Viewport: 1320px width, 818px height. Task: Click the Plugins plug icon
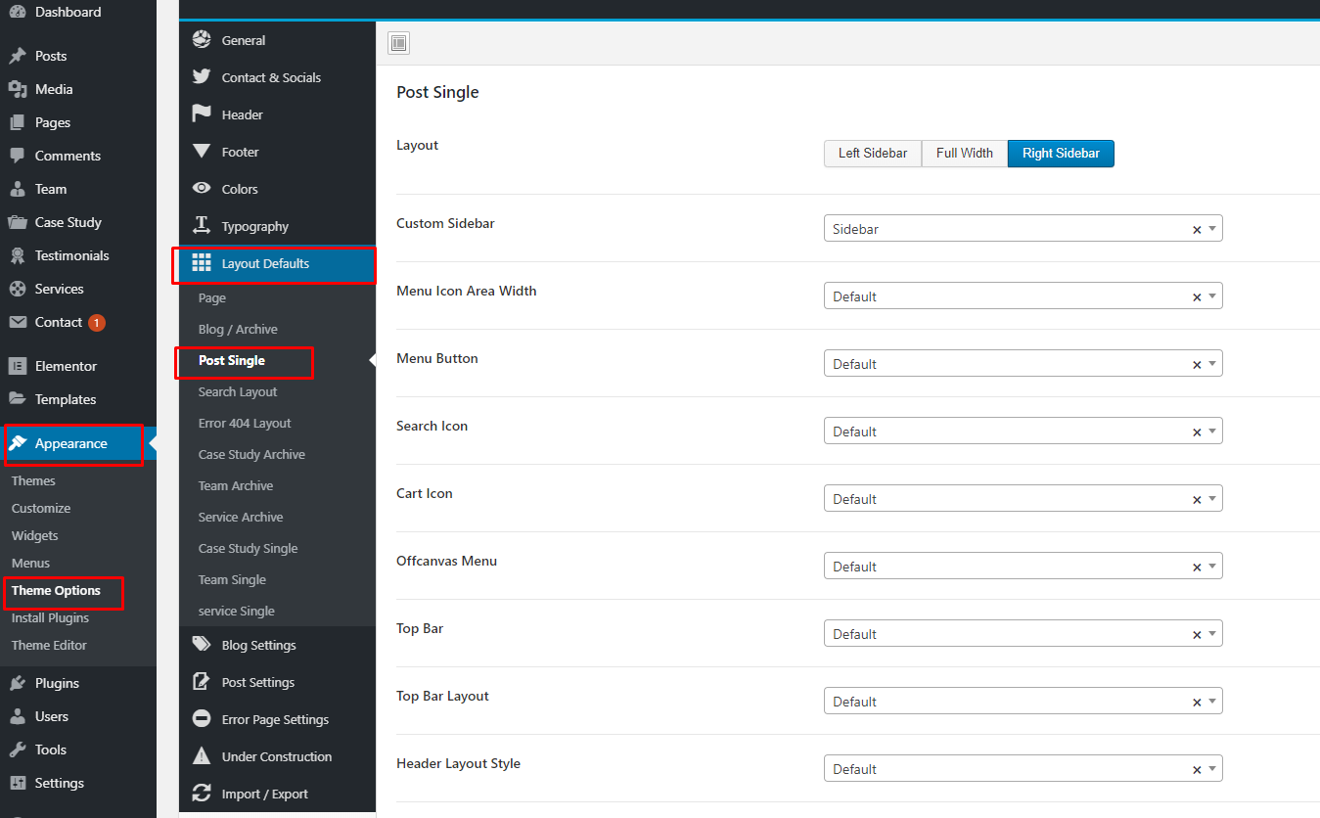tap(18, 683)
